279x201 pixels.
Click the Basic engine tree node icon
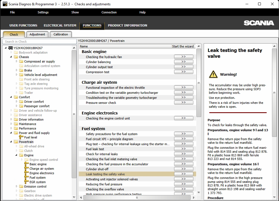click(27, 164)
